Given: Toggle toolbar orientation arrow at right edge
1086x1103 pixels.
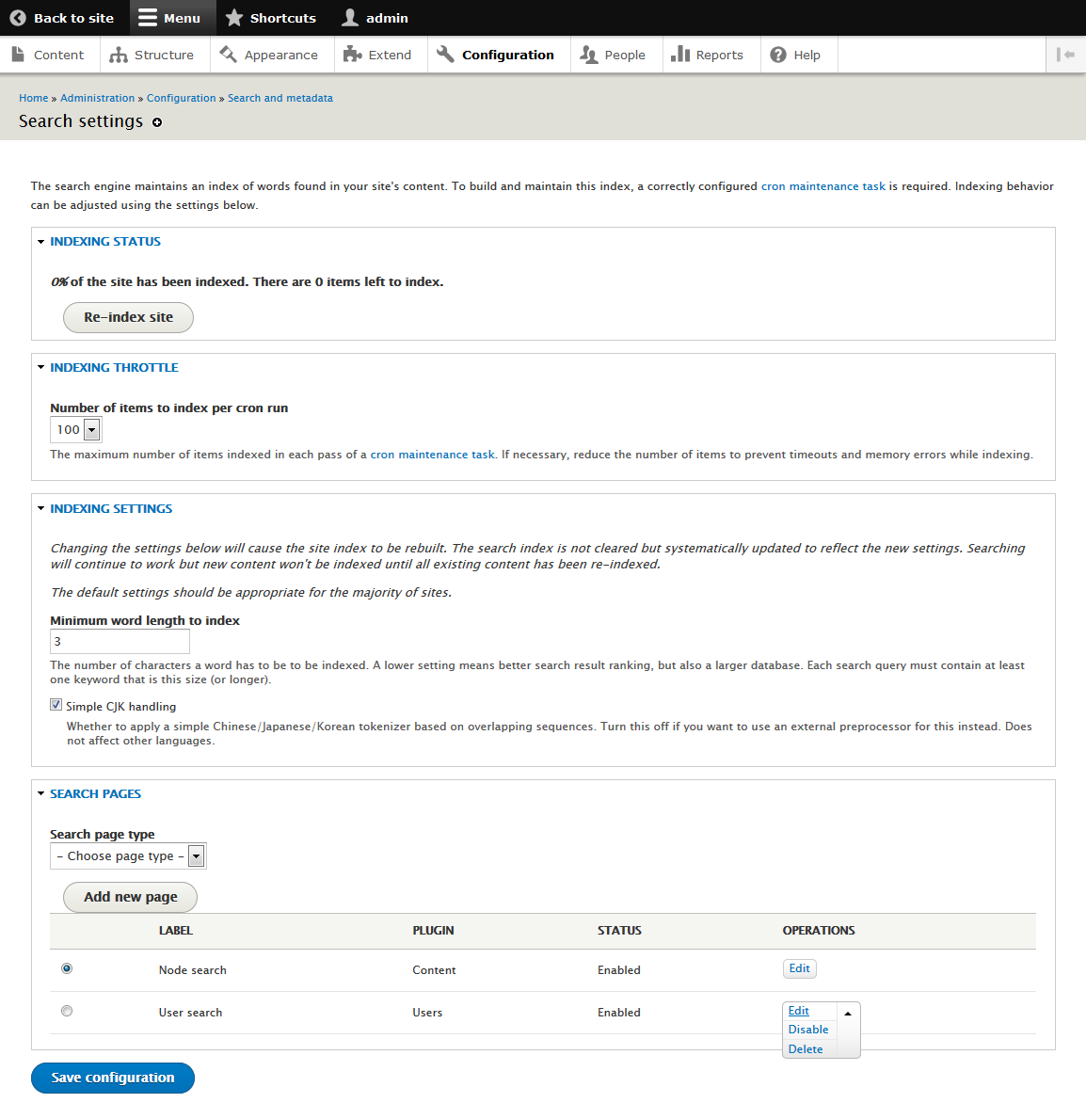Looking at the screenshot, I should [1065, 55].
